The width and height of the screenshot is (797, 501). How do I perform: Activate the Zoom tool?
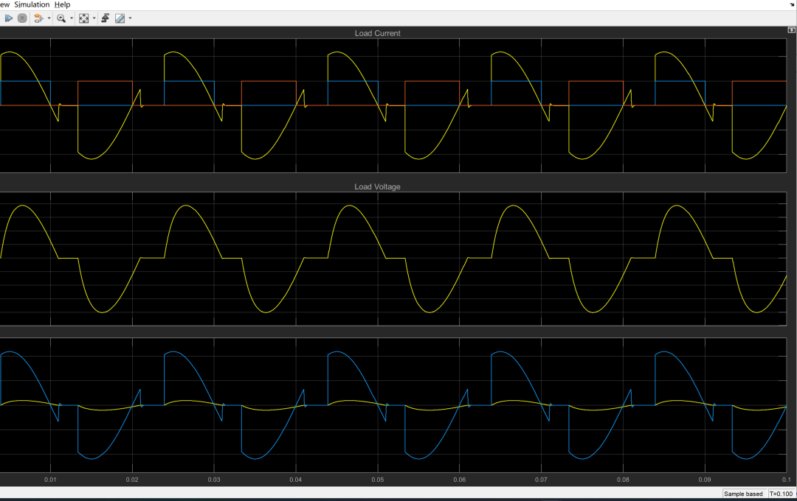pos(62,18)
